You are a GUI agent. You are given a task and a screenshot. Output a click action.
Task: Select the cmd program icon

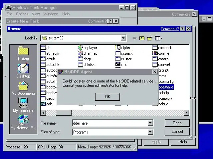pos(117,64)
